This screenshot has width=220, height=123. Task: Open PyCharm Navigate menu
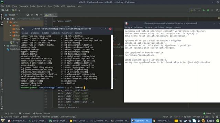(23, 6)
